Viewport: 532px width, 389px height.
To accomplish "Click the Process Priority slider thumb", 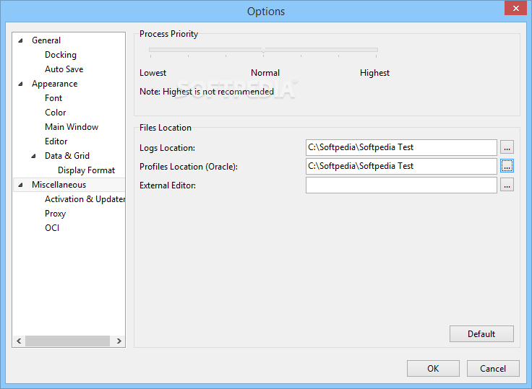I will (x=263, y=51).
